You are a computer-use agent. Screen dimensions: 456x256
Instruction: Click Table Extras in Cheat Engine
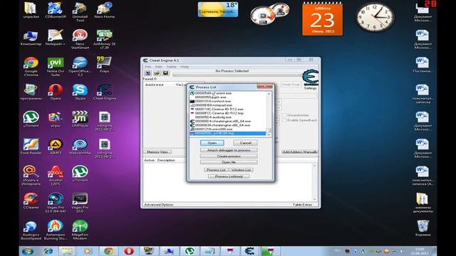pyautogui.click(x=302, y=205)
